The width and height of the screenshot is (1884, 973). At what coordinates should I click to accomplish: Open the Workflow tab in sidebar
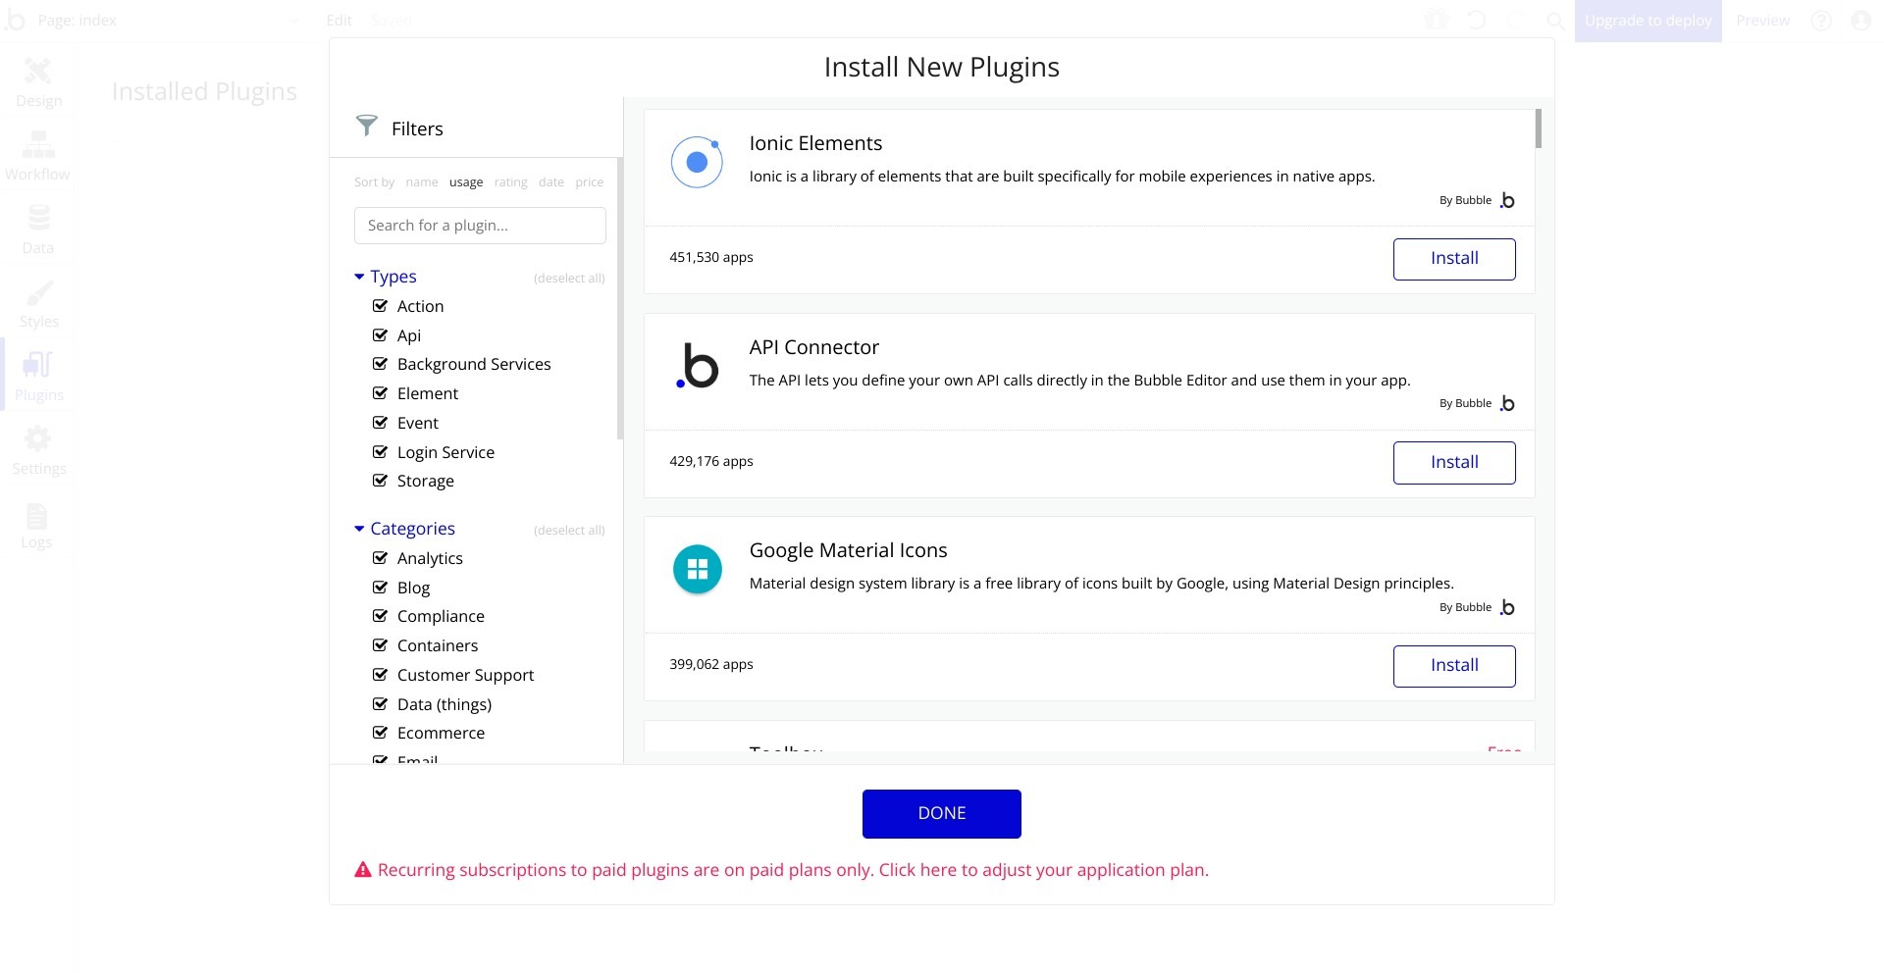coord(37,157)
